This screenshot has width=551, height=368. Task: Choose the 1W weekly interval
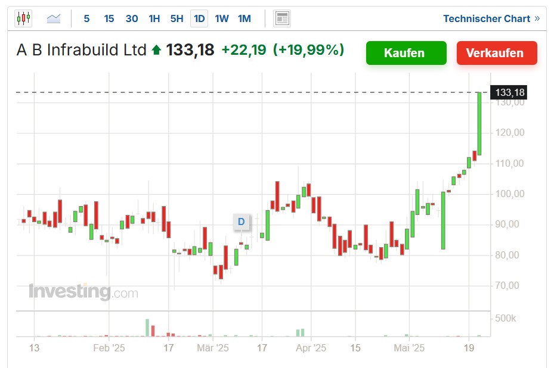[x=222, y=18]
